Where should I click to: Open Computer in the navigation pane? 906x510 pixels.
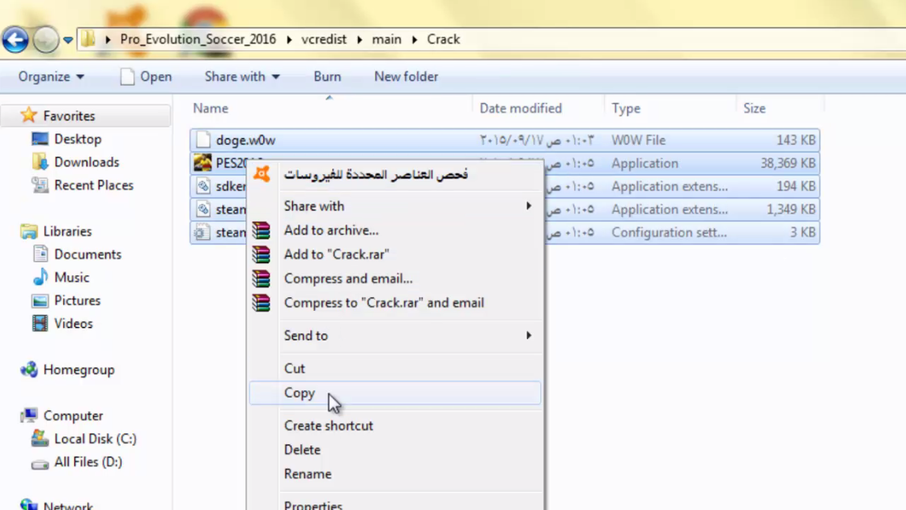73,416
